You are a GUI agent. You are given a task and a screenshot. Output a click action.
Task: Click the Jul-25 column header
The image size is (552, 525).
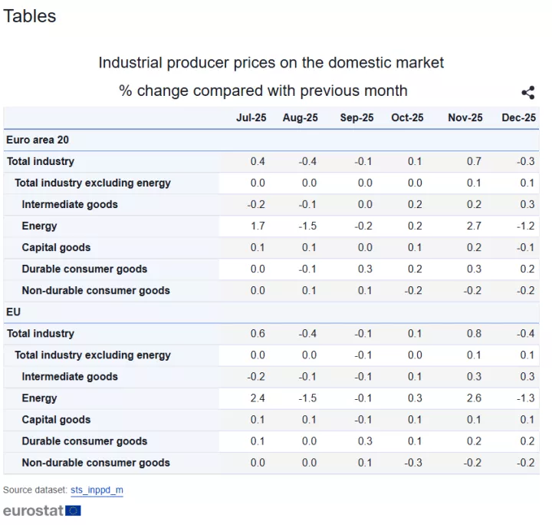pyautogui.click(x=251, y=117)
